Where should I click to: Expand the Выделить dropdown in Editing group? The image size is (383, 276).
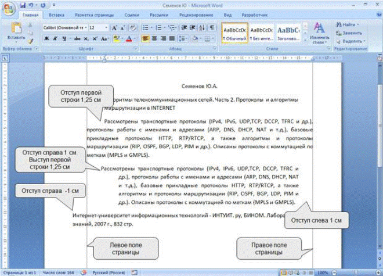point(352,41)
